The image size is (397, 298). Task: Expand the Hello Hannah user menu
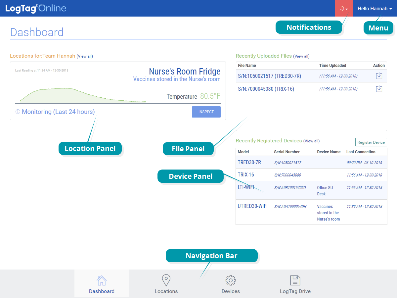[x=375, y=9]
